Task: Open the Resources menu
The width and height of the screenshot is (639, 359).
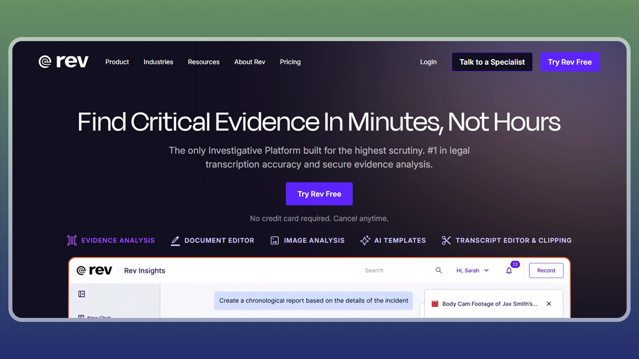Action: (x=204, y=62)
